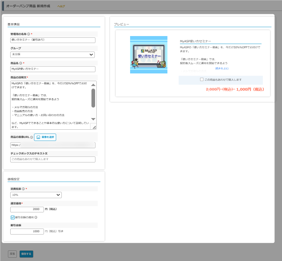Focus the 管理用の名称 input field
This screenshot has width=282, height=261.
53,40
